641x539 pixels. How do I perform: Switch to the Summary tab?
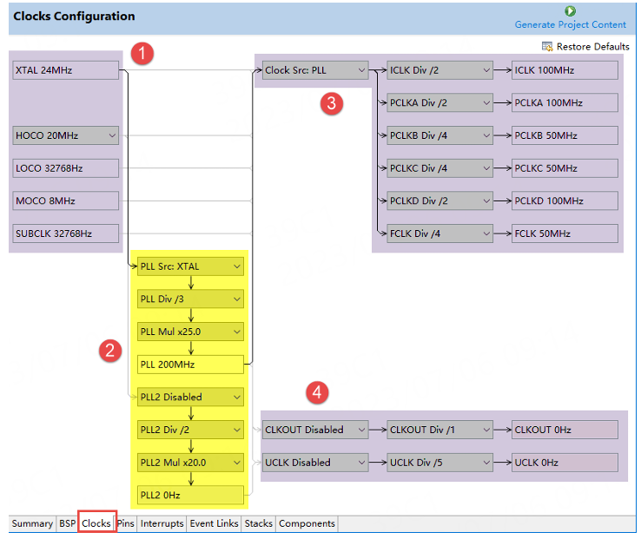(32, 523)
